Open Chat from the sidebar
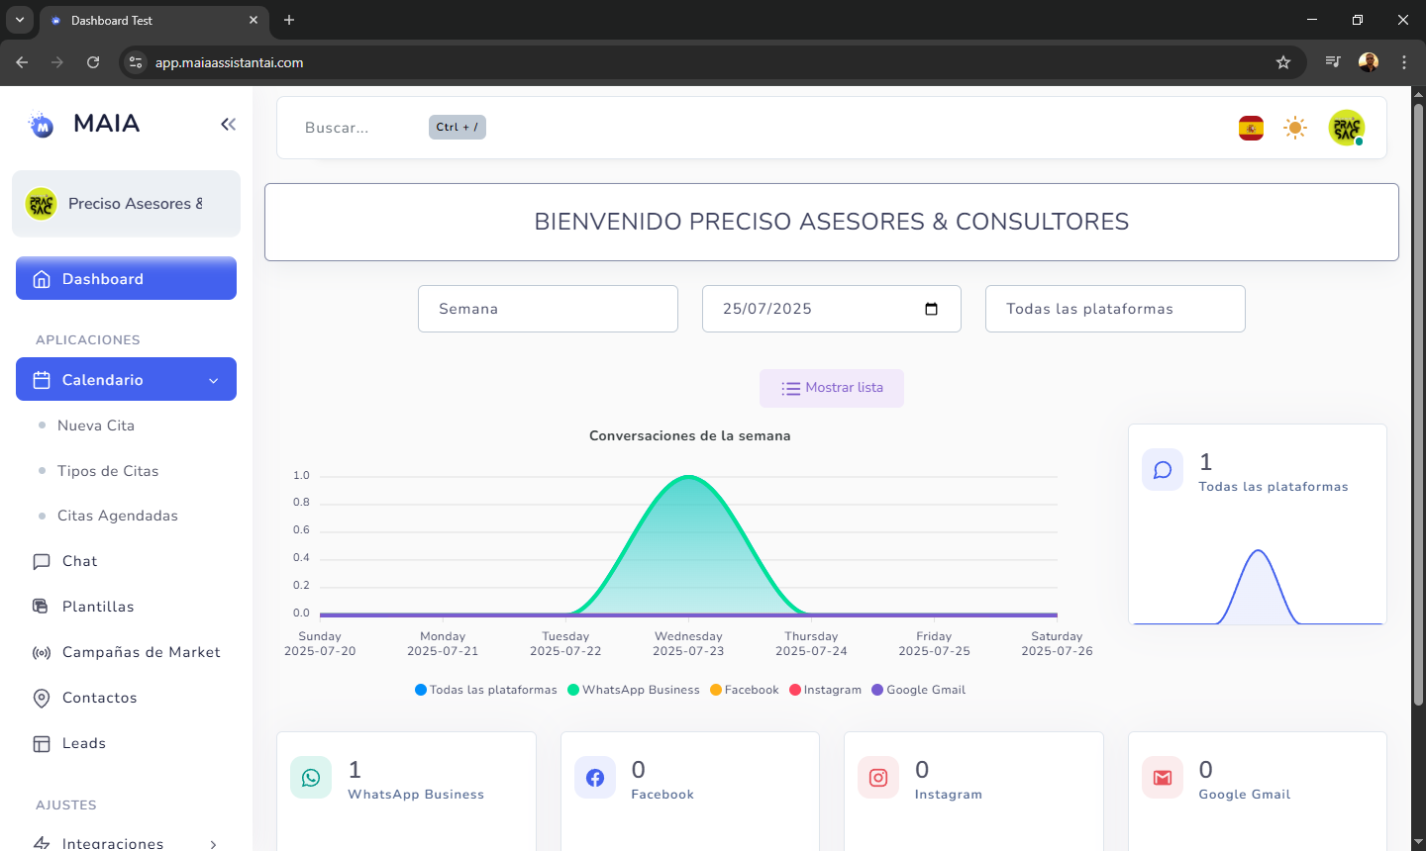This screenshot has width=1426, height=851. click(x=79, y=561)
